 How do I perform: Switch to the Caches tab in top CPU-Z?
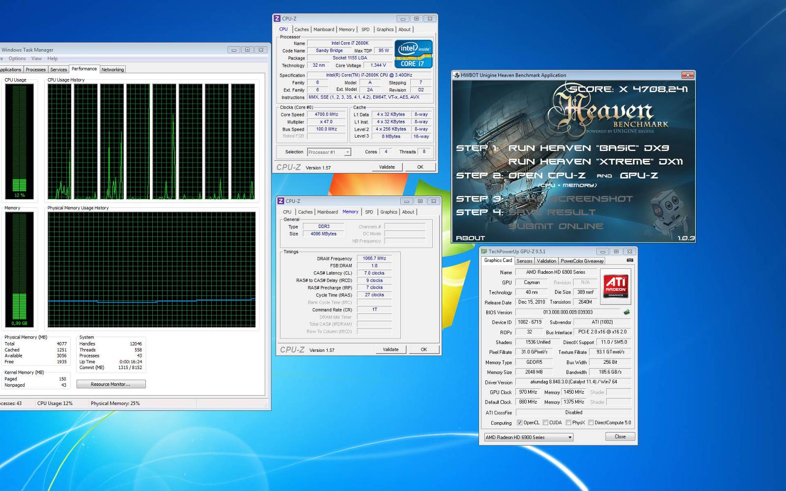pos(302,29)
